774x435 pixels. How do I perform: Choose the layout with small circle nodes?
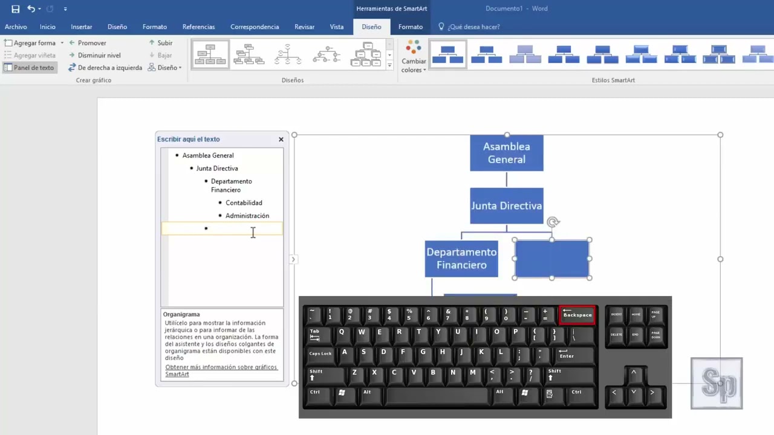click(327, 54)
